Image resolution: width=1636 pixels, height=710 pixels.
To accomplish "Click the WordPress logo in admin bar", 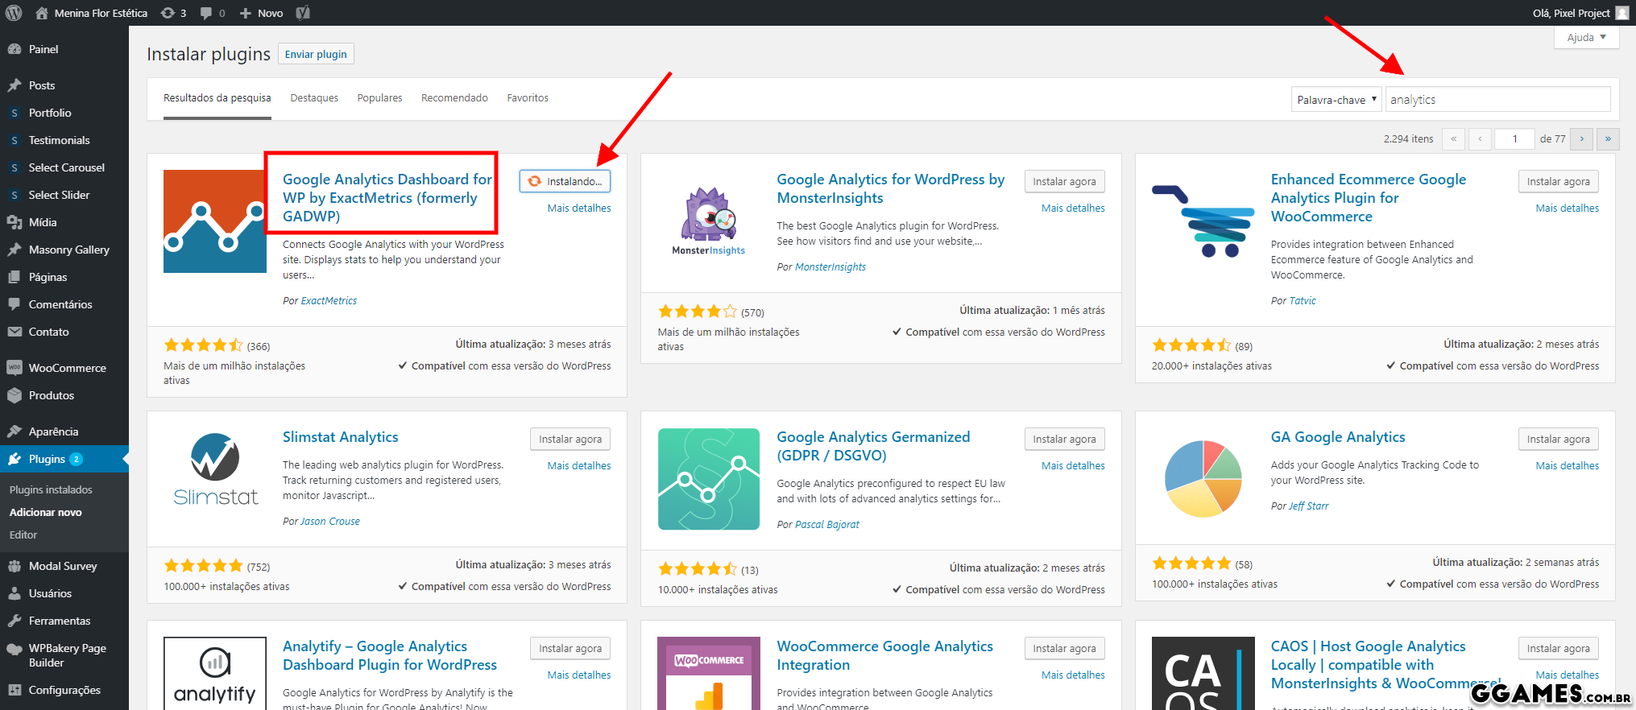I will 14,13.
